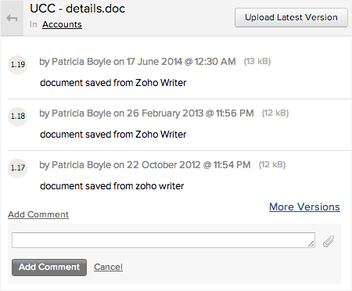This screenshot has width=352, height=291.
Task: Click Upload Latest Version button
Action: pyautogui.click(x=291, y=17)
